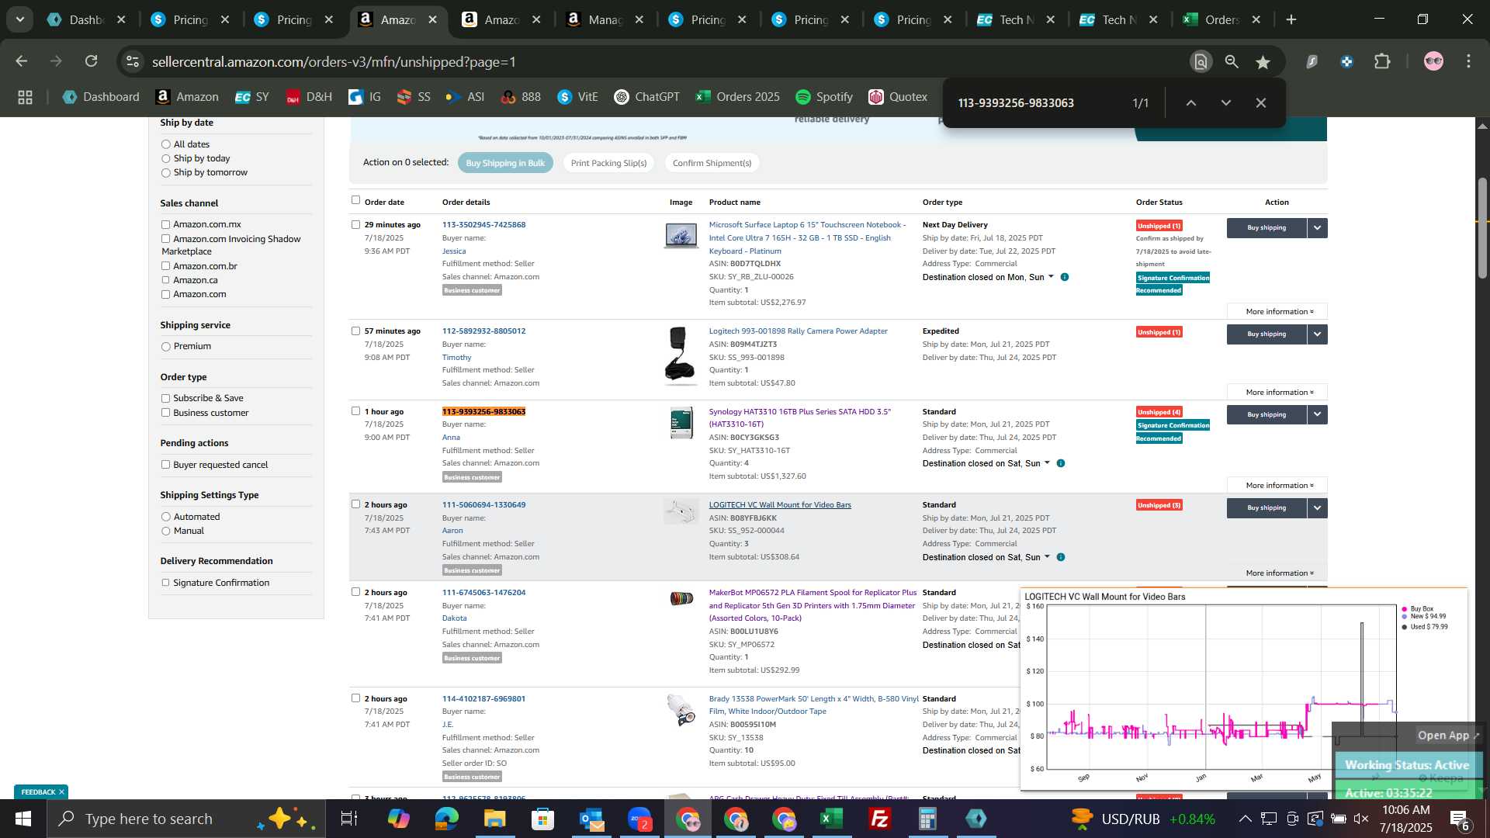
Task: Click Logitech power adapter product thumbnail
Action: [681, 355]
